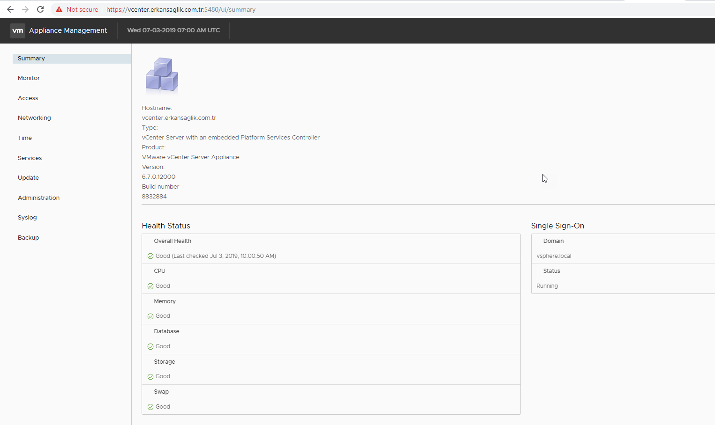Image resolution: width=715 pixels, height=425 pixels.
Task: Click the Database Good status check icon
Action: point(151,347)
